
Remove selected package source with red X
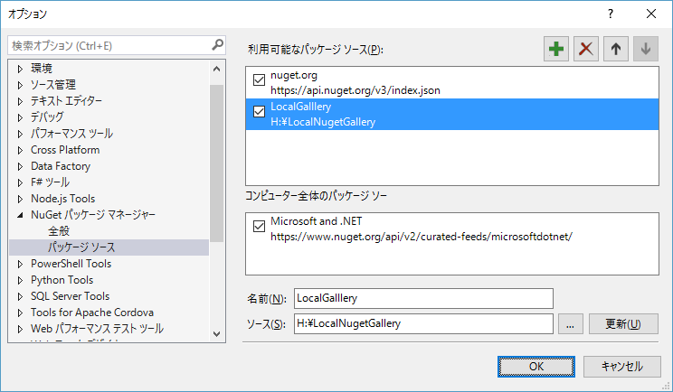[x=586, y=49]
